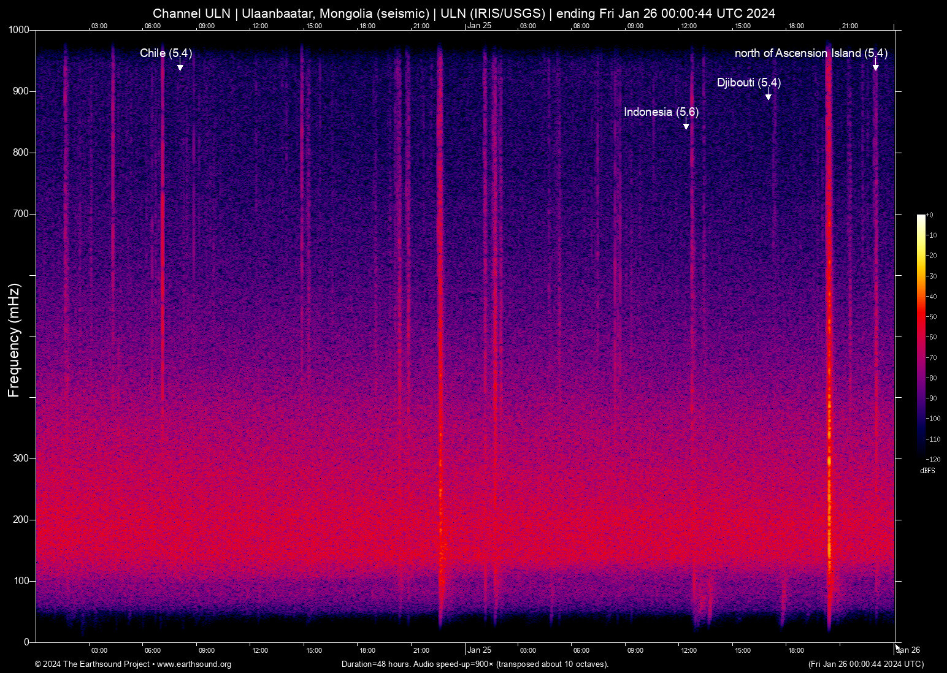
Task: Select the Djibouti (5.4) event label
Action: point(748,83)
